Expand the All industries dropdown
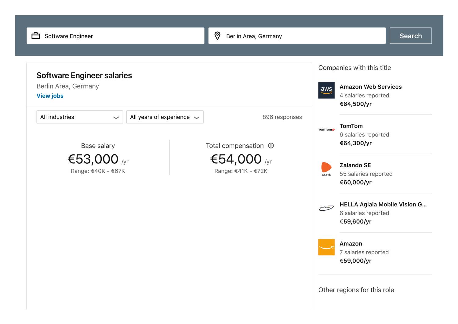The image size is (458, 324). click(80, 117)
